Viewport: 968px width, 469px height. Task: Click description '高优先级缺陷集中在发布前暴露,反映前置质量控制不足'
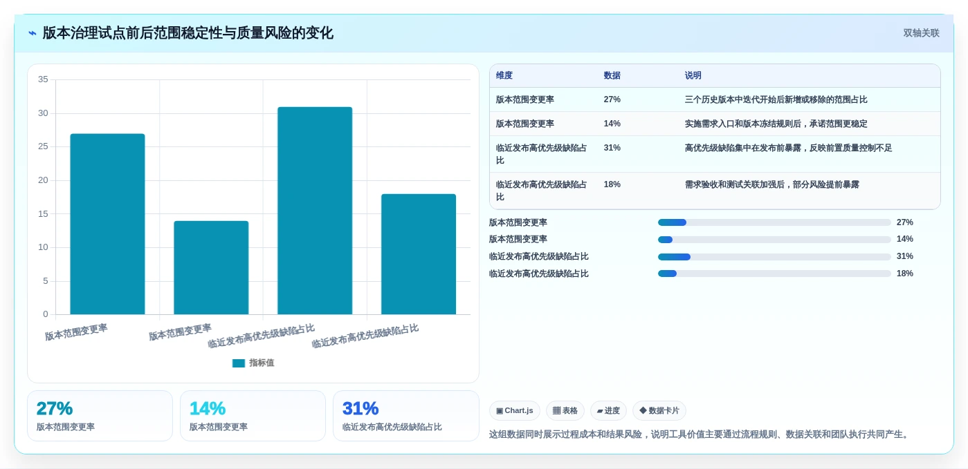(788, 148)
